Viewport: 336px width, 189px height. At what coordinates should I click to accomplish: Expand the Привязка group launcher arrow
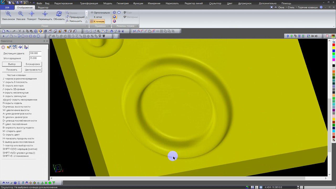tap(109, 26)
